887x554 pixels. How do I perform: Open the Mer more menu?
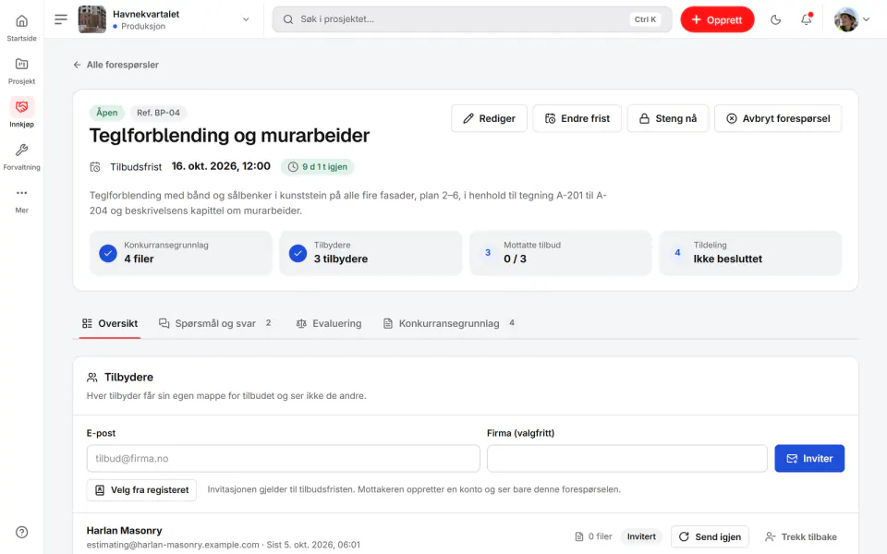coord(21,199)
